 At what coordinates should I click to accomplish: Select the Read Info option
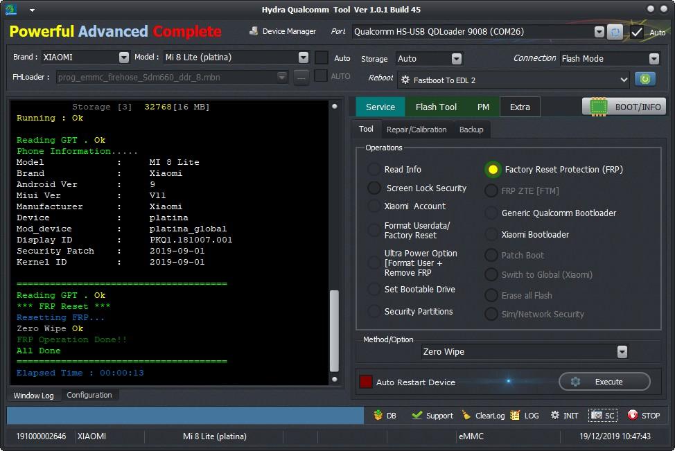374,169
